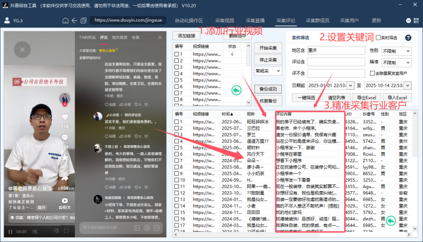This screenshot has height=242, width=423.
Task: Check result row 2 兰巴拉 checkbox
Action: click(177, 128)
